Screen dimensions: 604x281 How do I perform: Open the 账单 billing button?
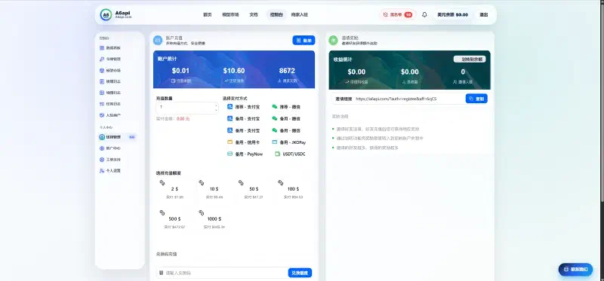[x=304, y=40]
